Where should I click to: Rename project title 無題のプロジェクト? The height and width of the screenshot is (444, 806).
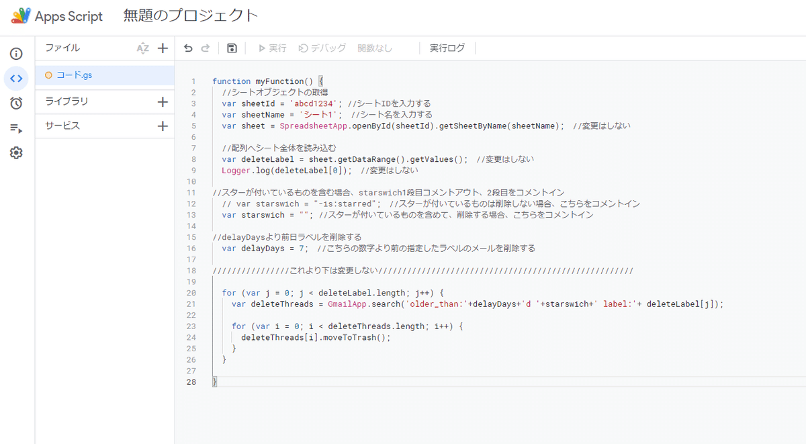(191, 15)
